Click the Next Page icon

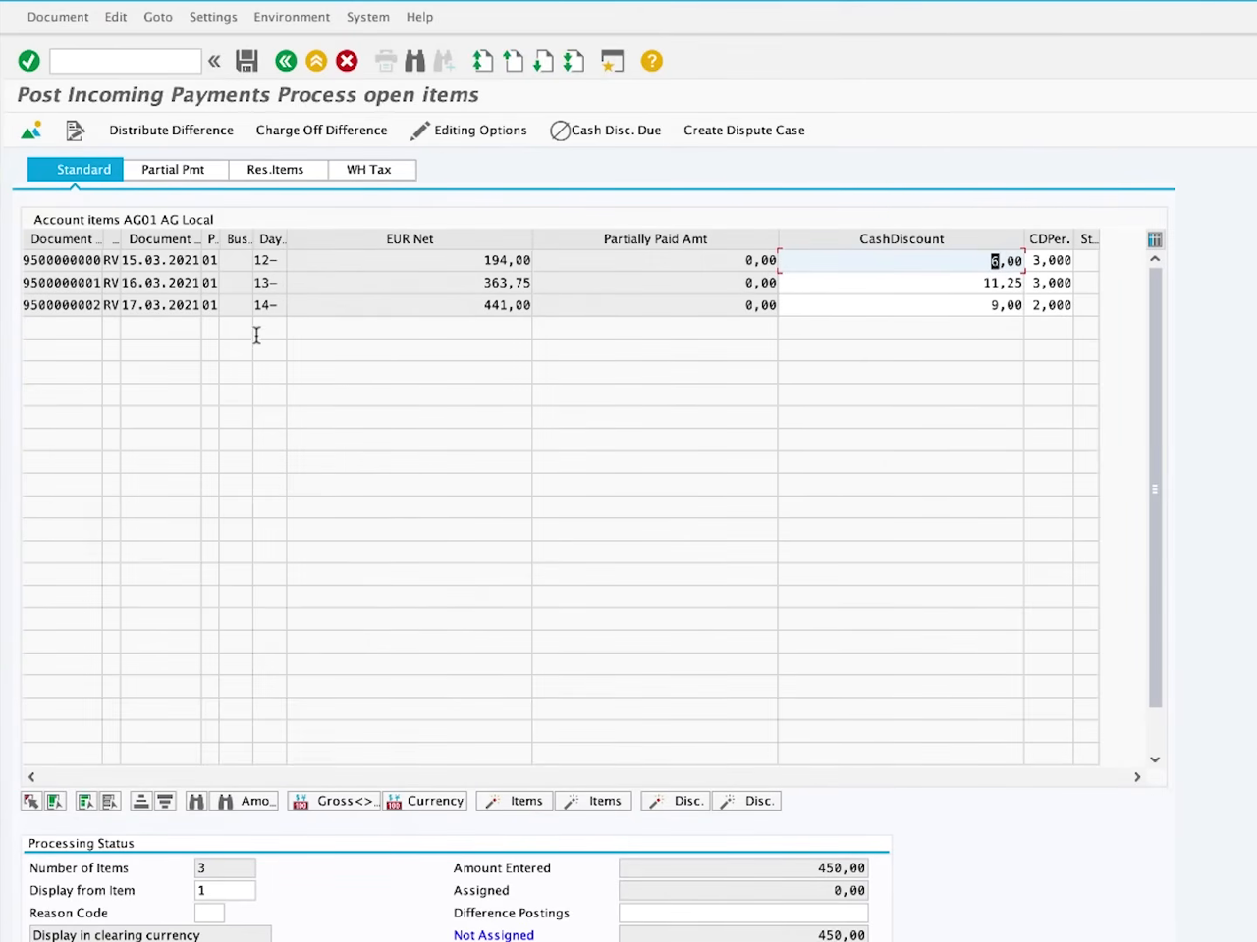543,61
